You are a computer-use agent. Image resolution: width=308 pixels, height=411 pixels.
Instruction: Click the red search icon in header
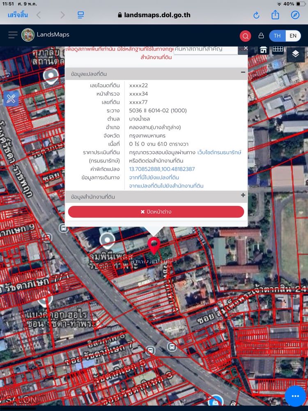(245, 36)
